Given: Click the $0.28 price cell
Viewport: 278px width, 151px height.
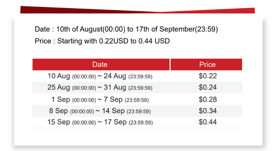Looking at the screenshot, I should (208, 100).
